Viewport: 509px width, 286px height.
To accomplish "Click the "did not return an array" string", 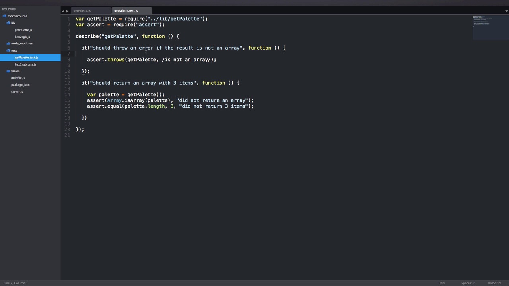I will coord(212,100).
